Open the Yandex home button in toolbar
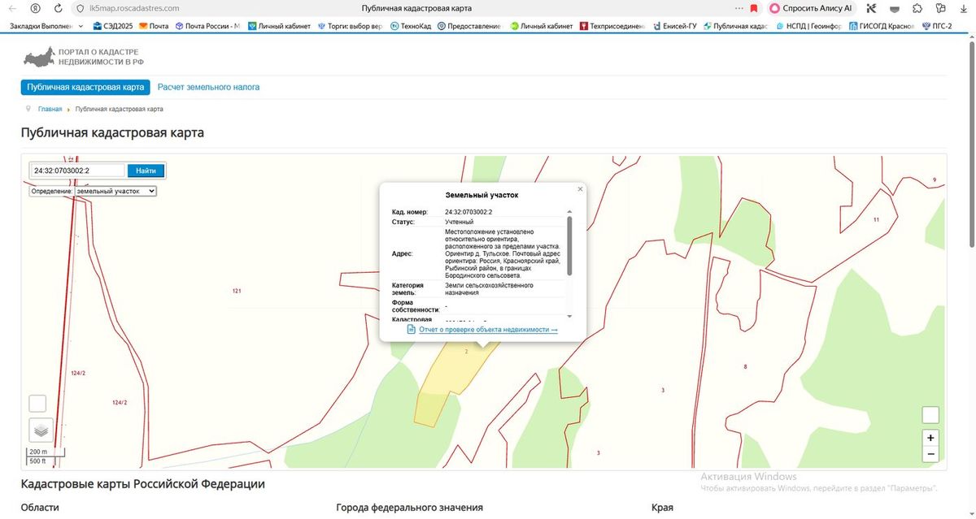This screenshot has height=519, width=976. (x=35, y=8)
